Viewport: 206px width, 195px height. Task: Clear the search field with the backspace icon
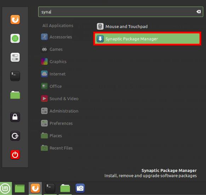click(199, 12)
